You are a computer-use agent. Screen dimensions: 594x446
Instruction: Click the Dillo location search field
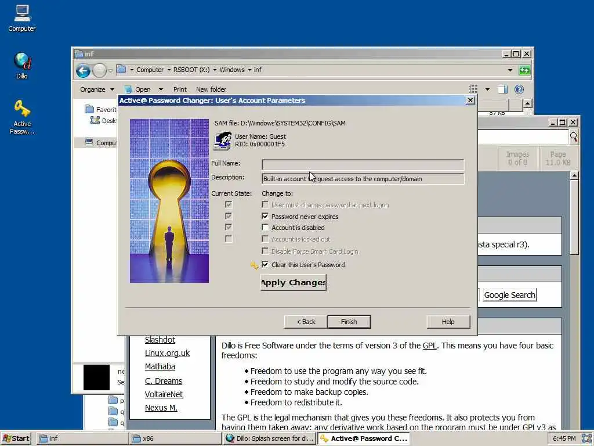524,137
